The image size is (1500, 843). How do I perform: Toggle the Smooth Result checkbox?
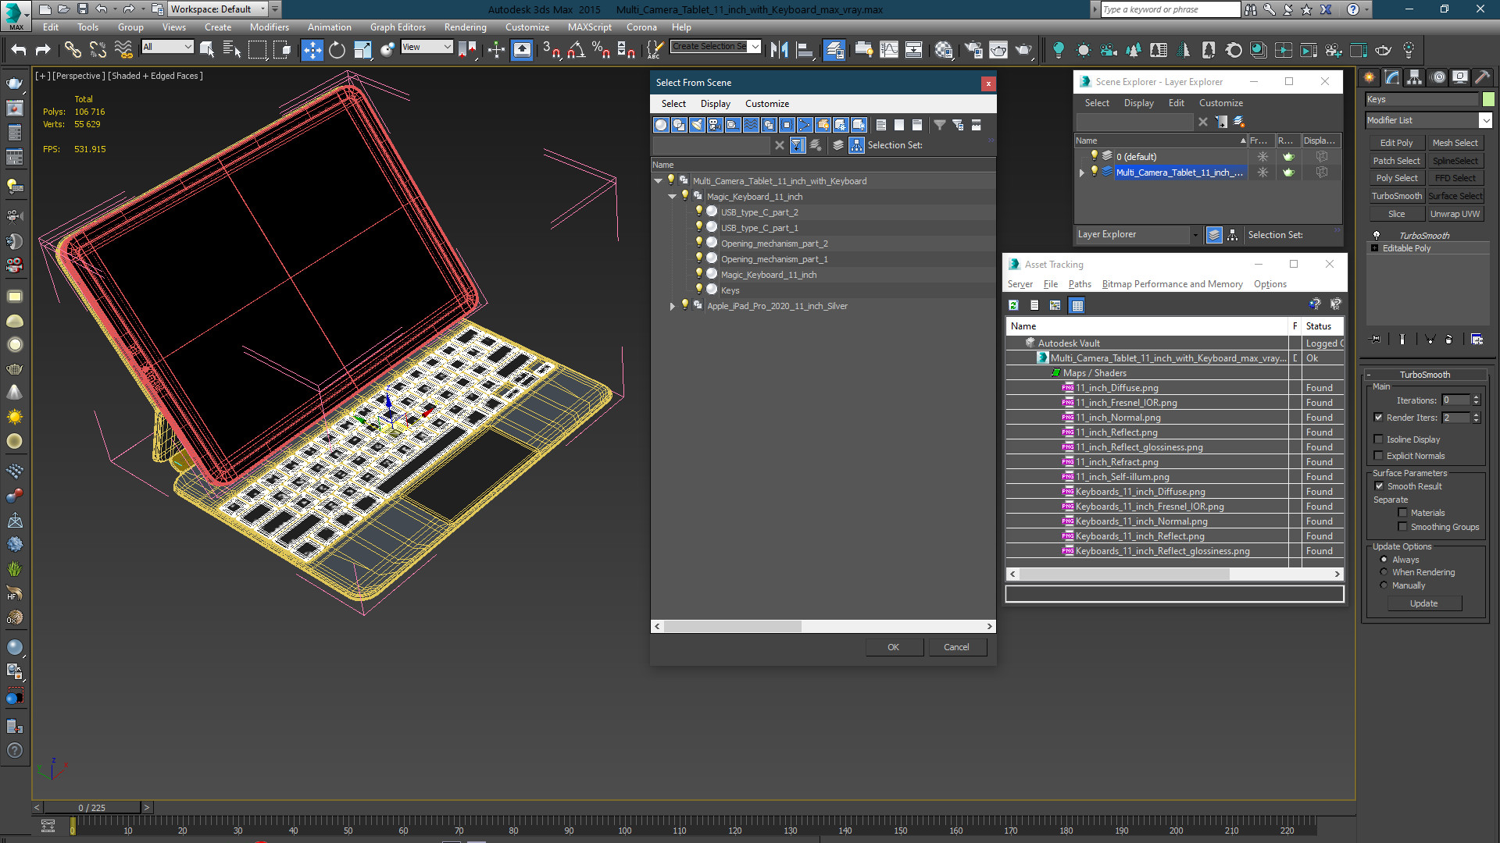(x=1379, y=486)
